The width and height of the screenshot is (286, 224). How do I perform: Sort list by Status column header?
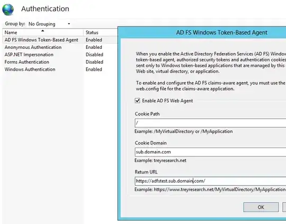[x=101, y=32]
